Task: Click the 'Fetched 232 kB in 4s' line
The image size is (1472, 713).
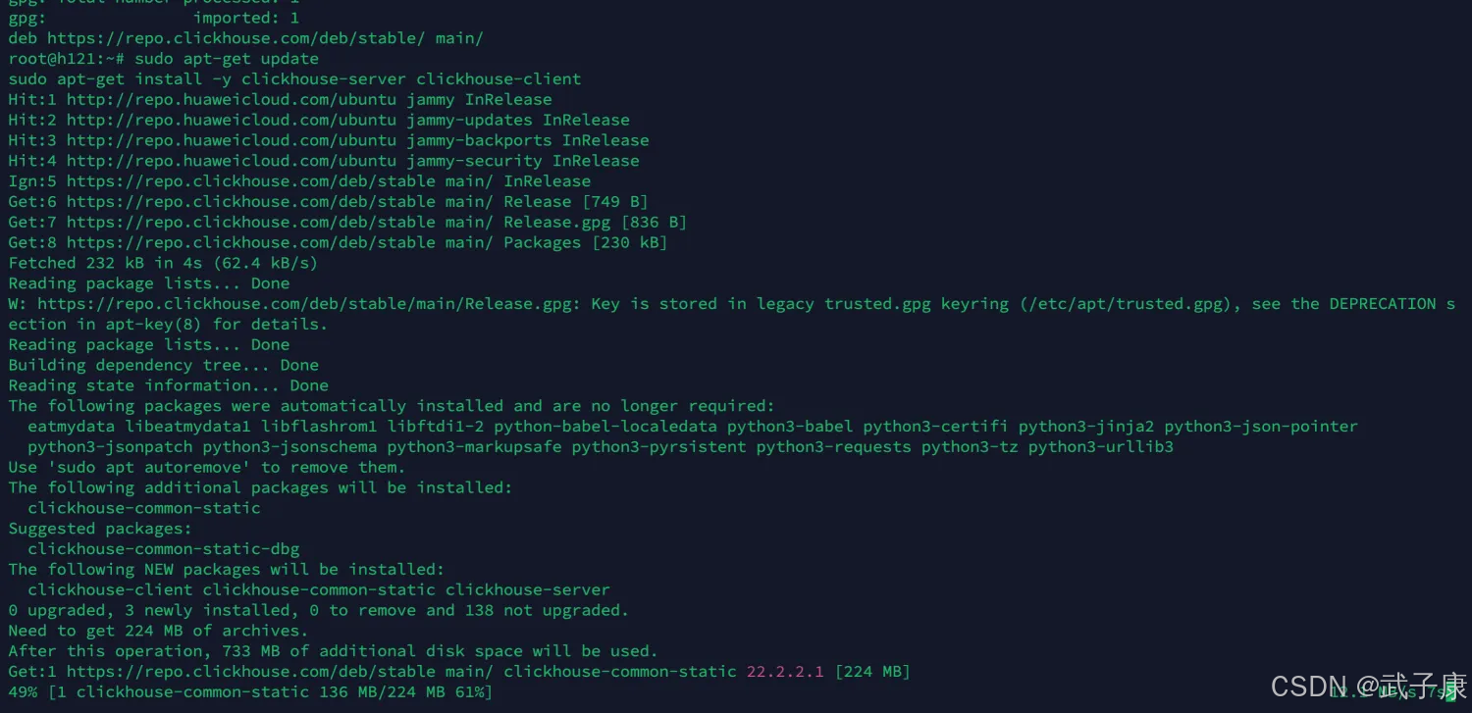Action: point(163,263)
